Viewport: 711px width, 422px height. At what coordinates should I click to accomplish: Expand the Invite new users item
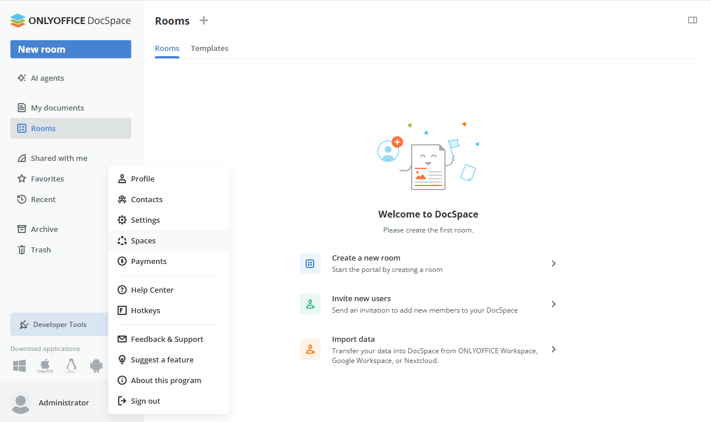(x=553, y=304)
